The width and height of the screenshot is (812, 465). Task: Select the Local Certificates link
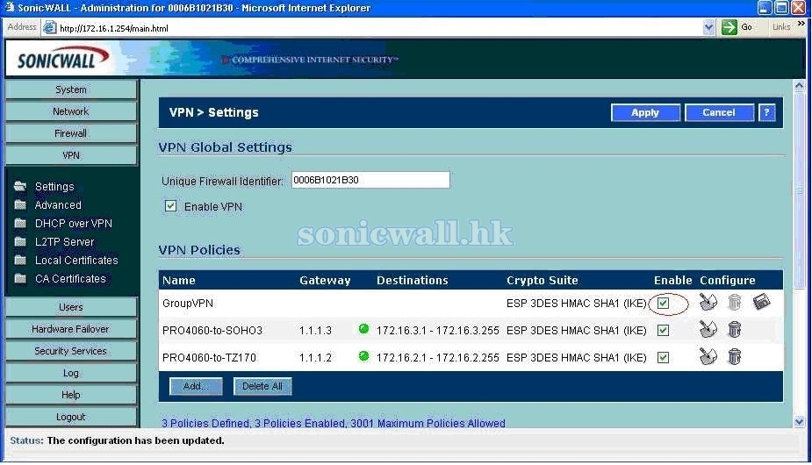[x=76, y=260]
